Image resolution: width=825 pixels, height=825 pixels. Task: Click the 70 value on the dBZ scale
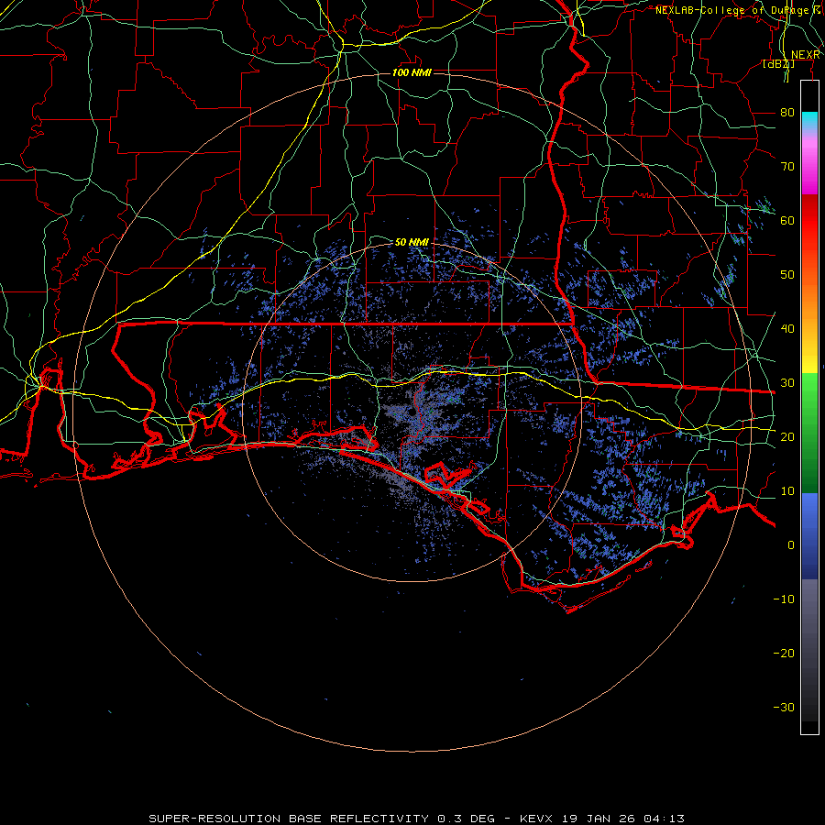[x=787, y=166]
